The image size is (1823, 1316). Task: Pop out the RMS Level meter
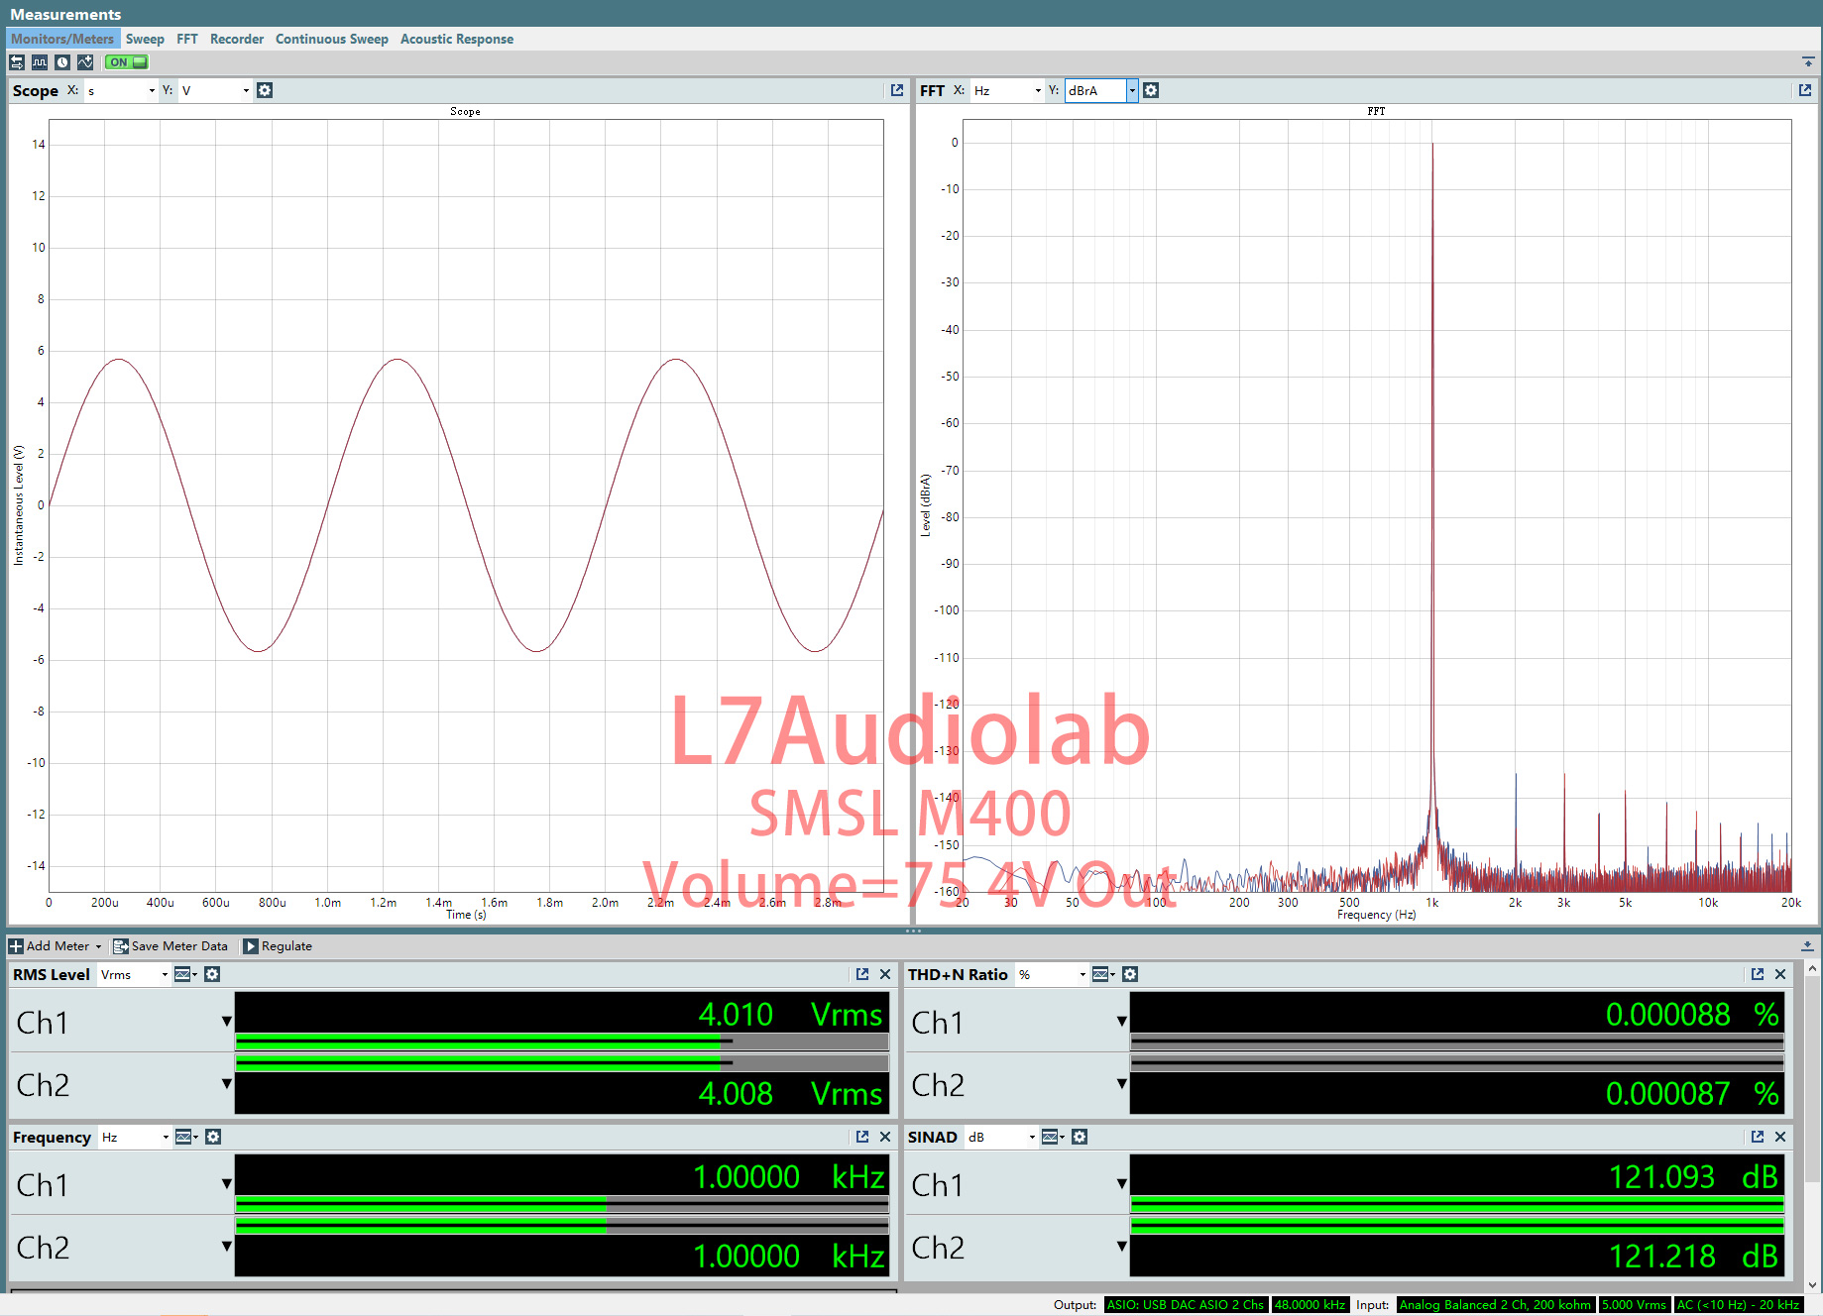(862, 974)
